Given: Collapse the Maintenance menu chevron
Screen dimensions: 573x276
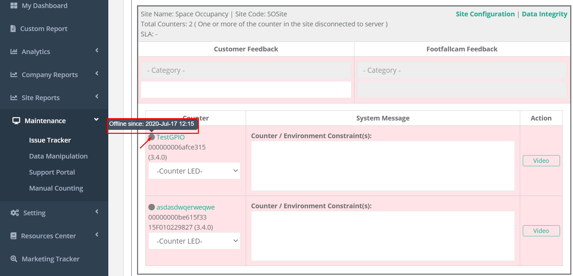Looking at the screenshot, I should coord(96,119).
